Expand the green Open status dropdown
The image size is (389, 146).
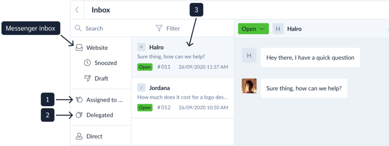(x=253, y=29)
